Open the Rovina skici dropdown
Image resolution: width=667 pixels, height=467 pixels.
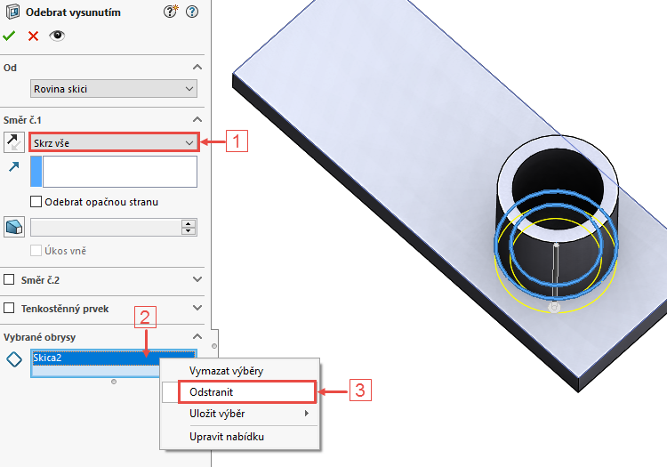[x=114, y=89]
